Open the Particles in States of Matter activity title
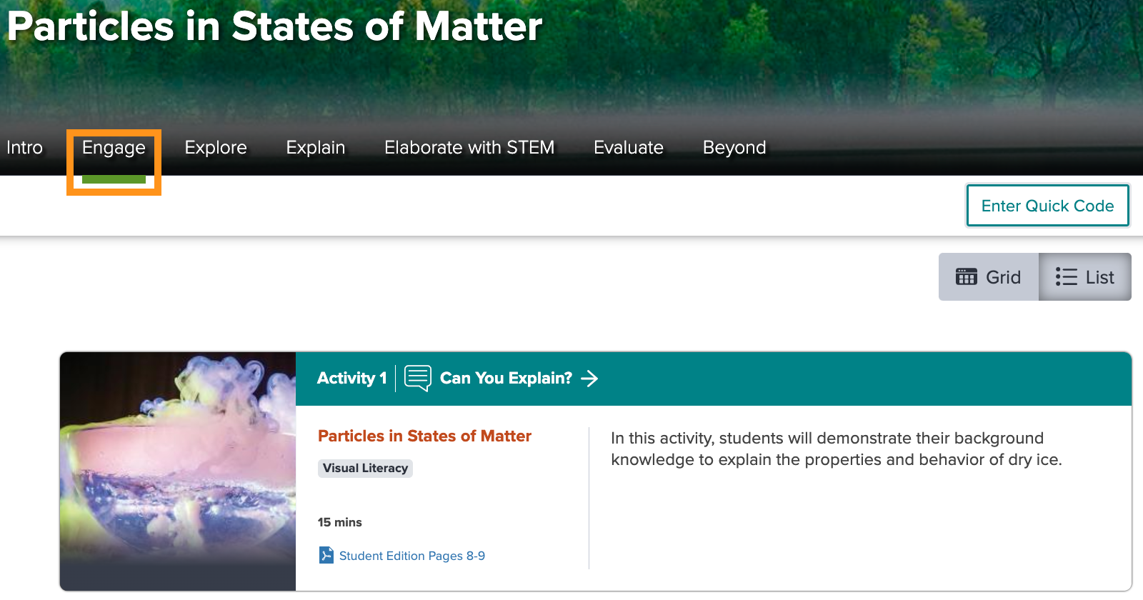This screenshot has height=600, width=1143. (x=424, y=436)
